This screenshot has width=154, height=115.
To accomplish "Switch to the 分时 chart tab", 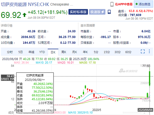I will click(10, 52).
